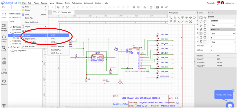
Task: Open the grid style 'line' dropdown
Action: click(223, 34)
